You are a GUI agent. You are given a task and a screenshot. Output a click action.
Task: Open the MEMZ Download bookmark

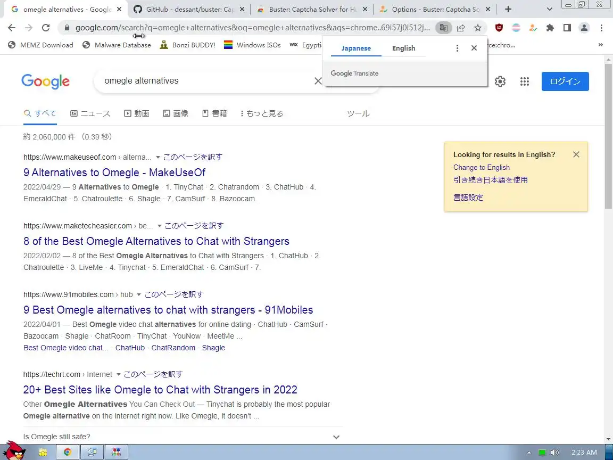pyautogui.click(x=40, y=45)
